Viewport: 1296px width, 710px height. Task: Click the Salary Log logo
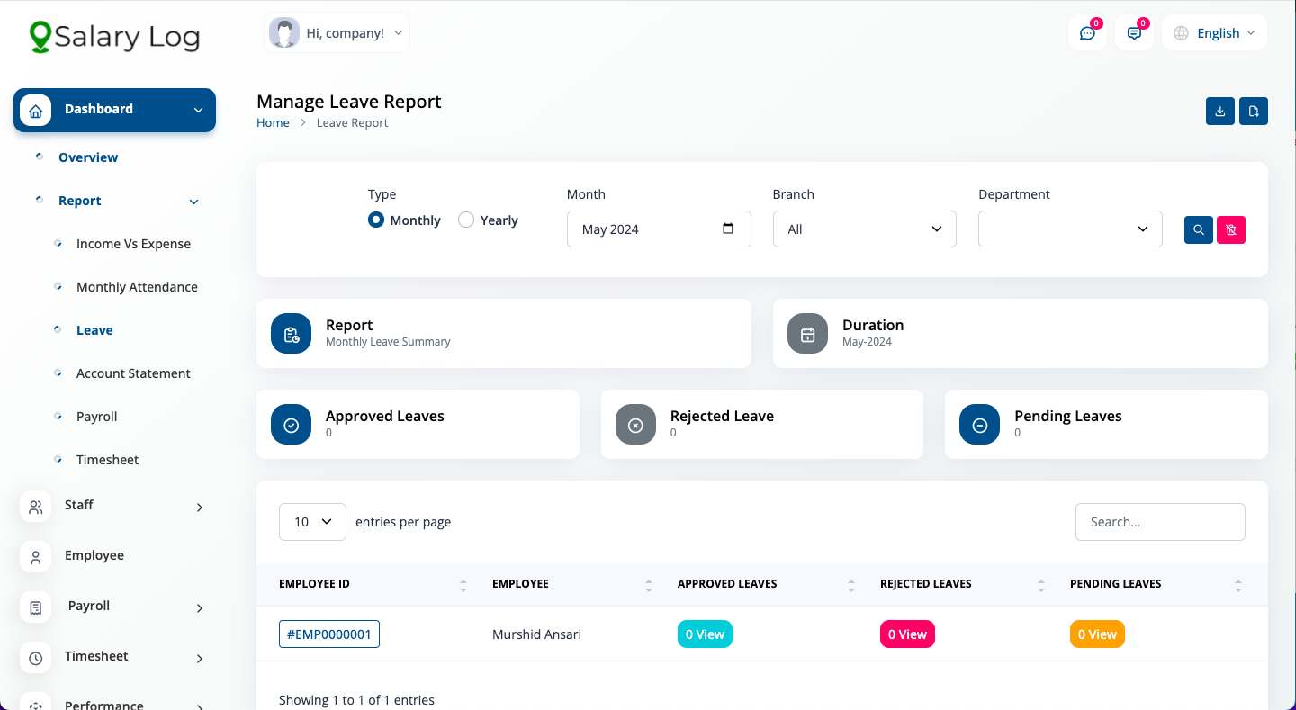pos(114,37)
